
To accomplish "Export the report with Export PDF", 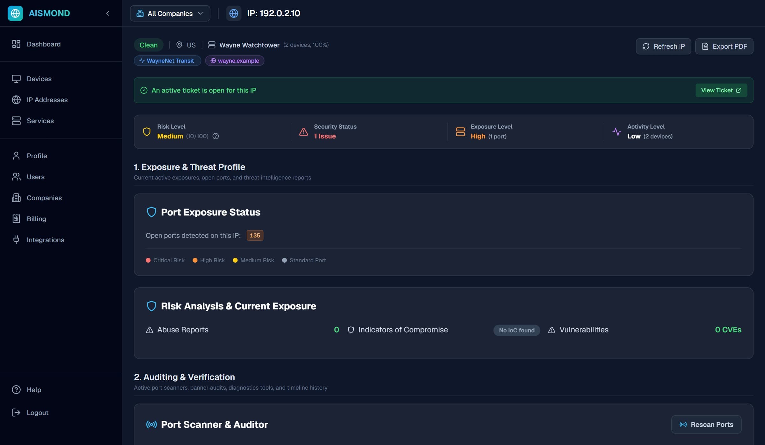I will pyautogui.click(x=724, y=46).
